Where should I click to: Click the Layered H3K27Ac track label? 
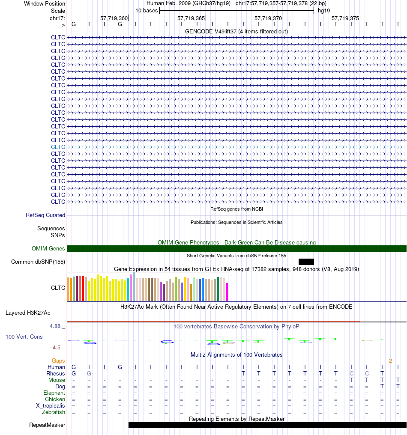pos(28,313)
